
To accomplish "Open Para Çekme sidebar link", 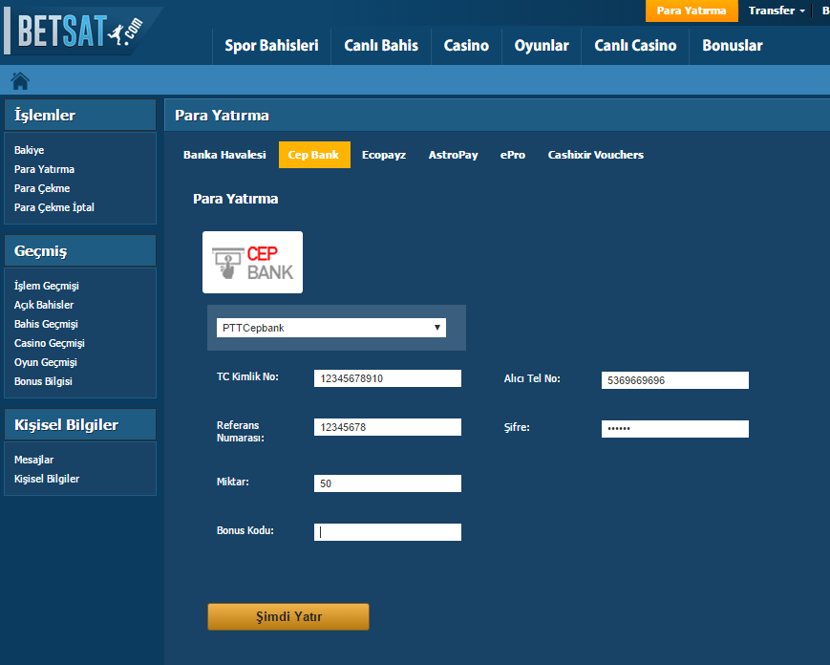I will [42, 188].
